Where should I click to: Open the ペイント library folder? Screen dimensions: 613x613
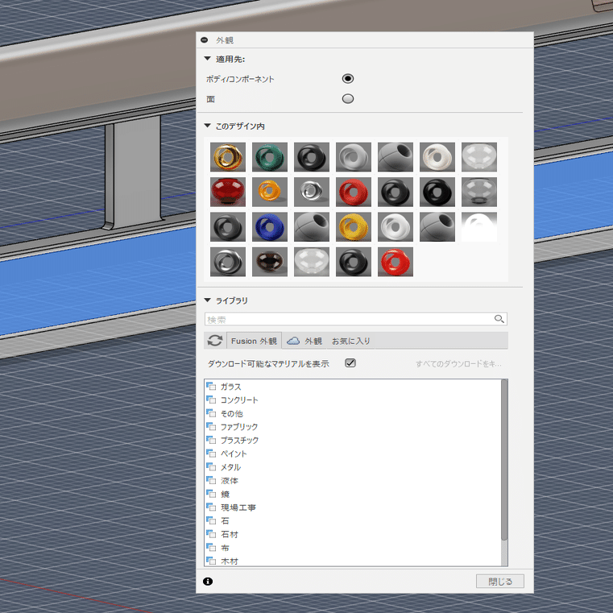click(x=226, y=454)
